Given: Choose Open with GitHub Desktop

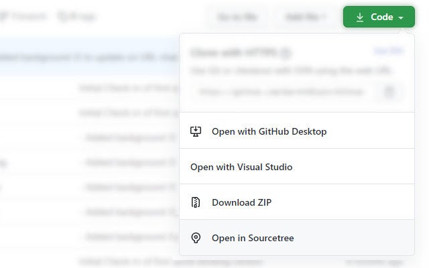Looking at the screenshot, I should click(x=269, y=131).
